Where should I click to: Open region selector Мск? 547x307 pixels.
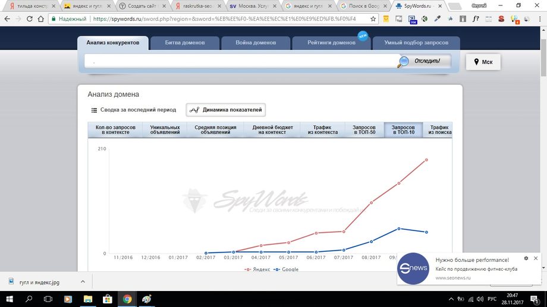[x=483, y=62]
